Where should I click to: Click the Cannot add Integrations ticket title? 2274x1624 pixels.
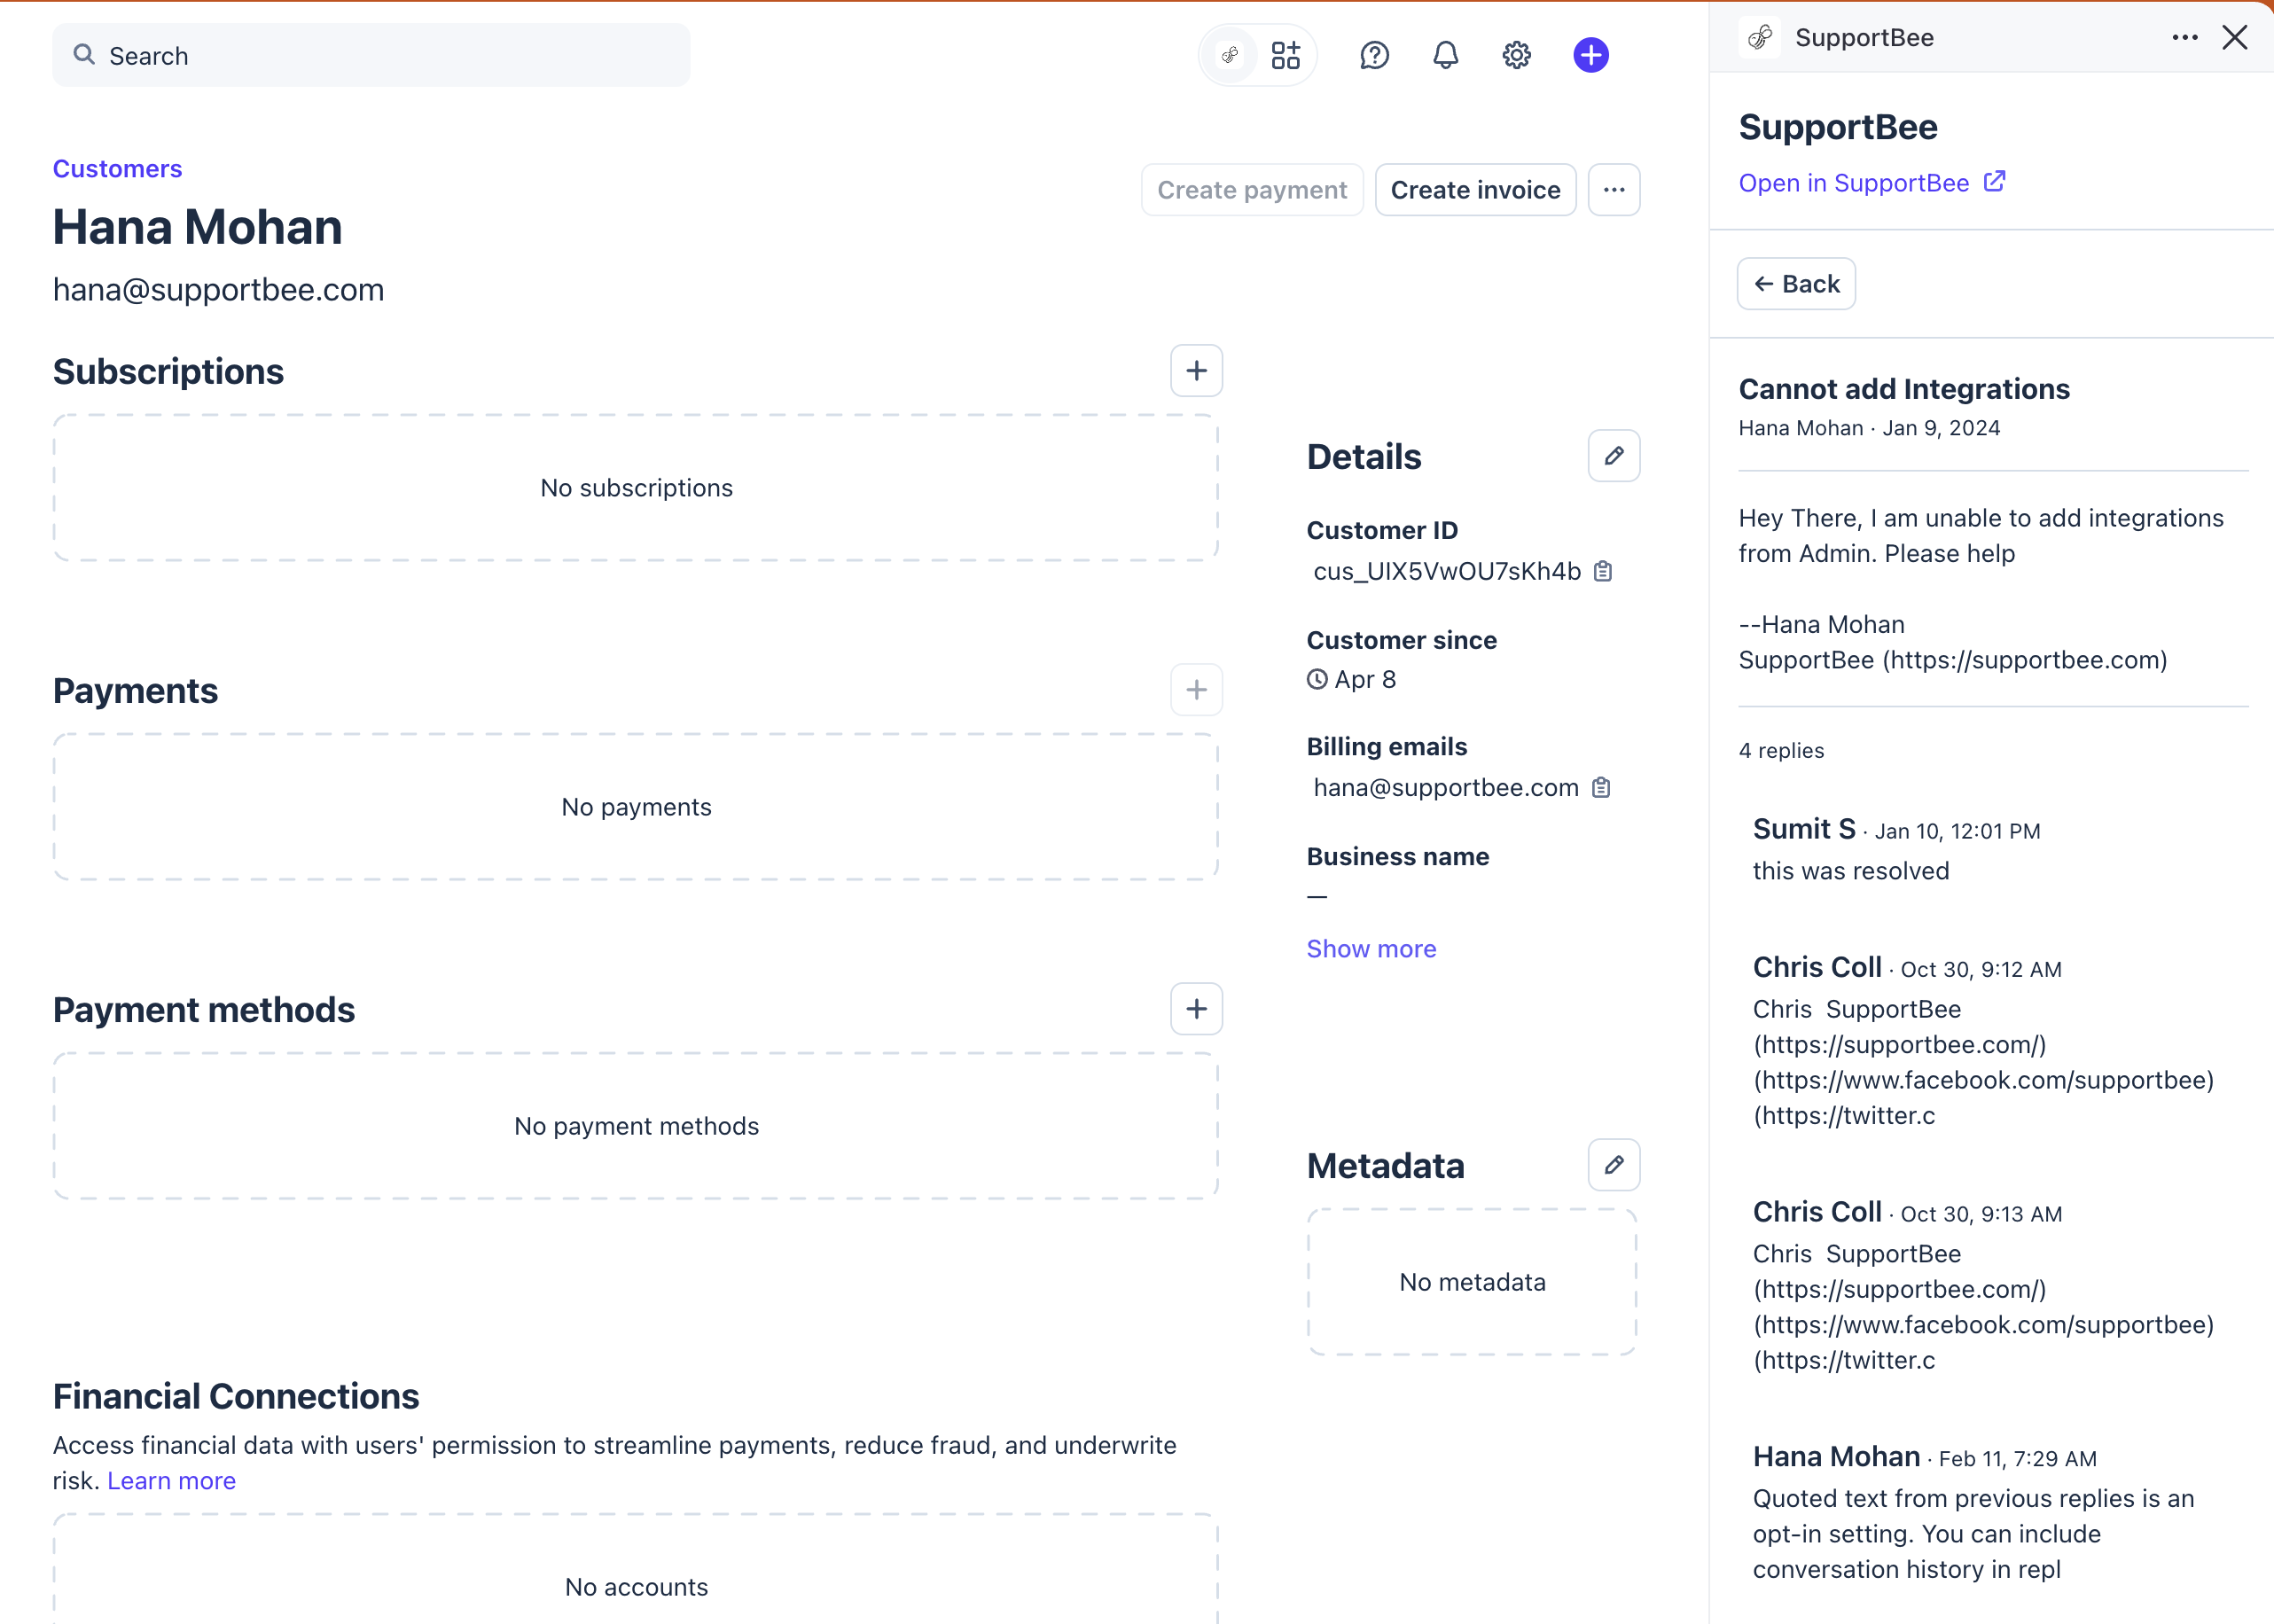coord(1904,388)
